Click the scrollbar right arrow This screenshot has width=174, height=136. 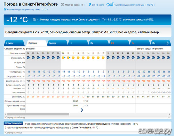[x=170, y=114]
